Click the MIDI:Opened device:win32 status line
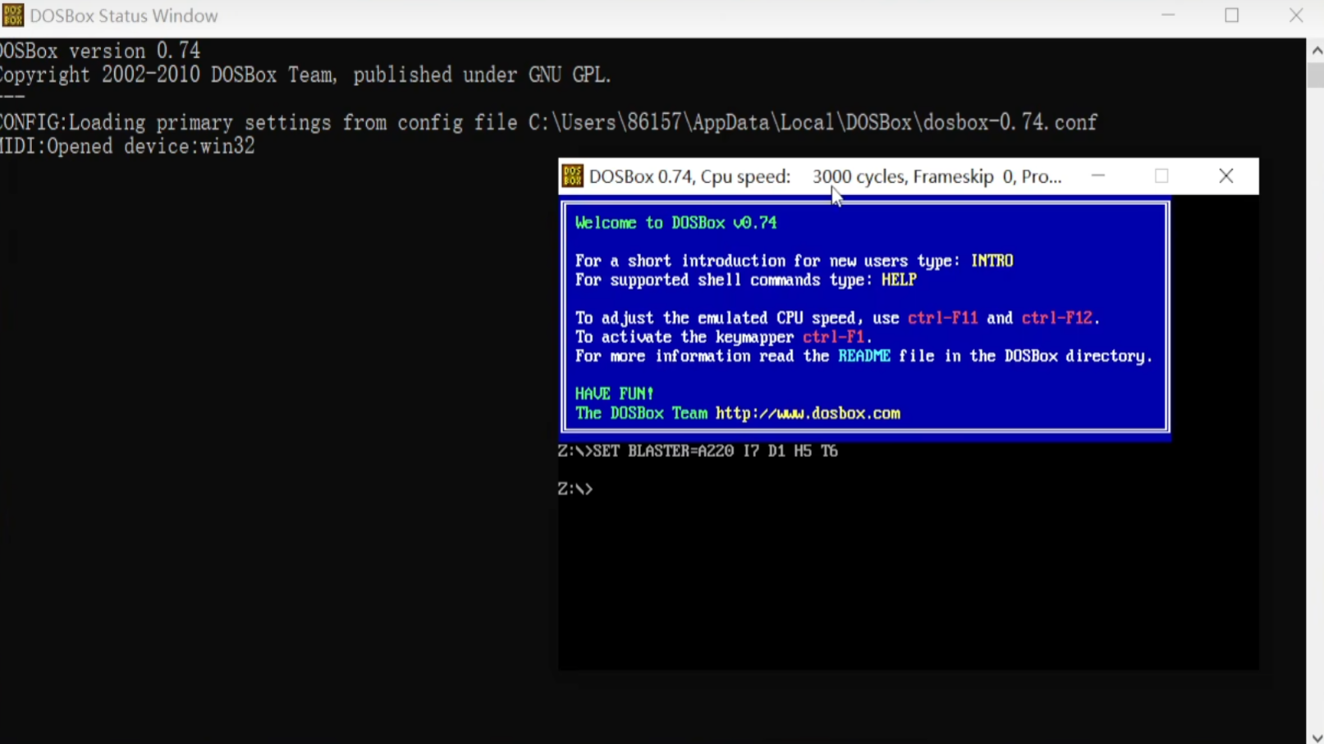 (127, 146)
